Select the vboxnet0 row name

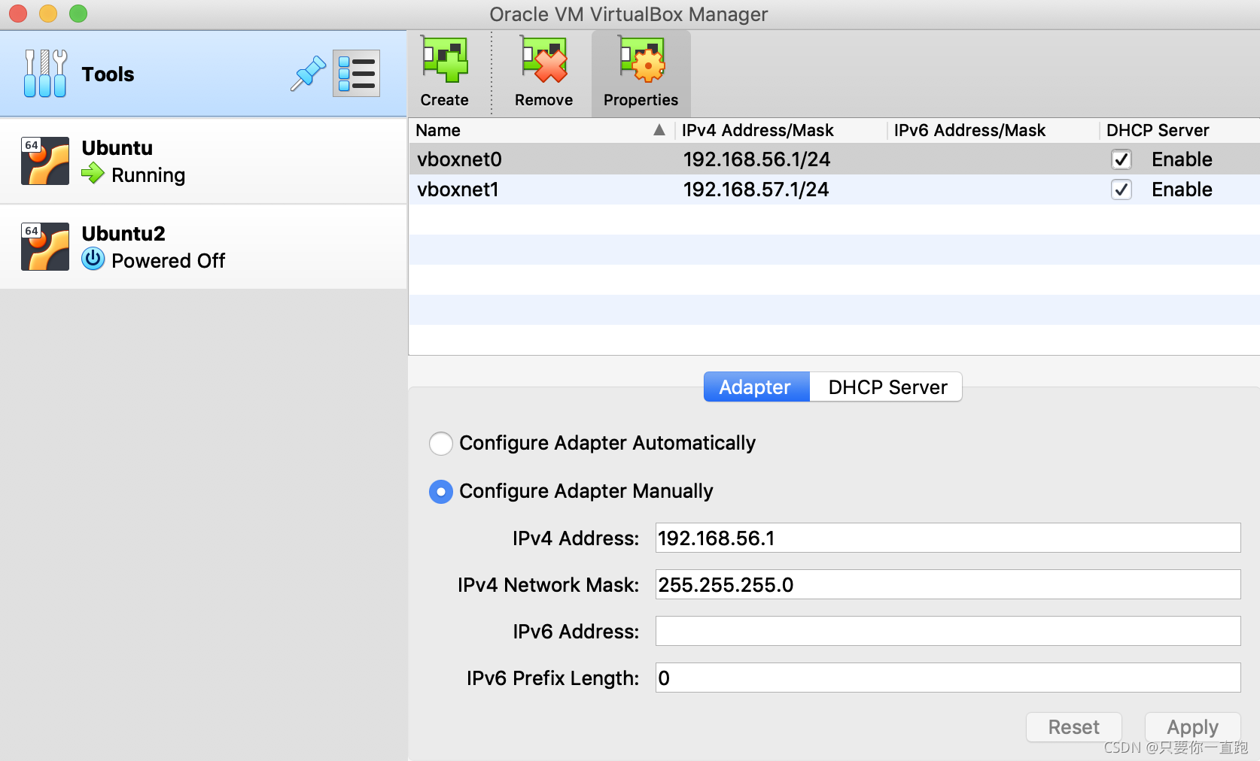pyautogui.click(x=460, y=159)
